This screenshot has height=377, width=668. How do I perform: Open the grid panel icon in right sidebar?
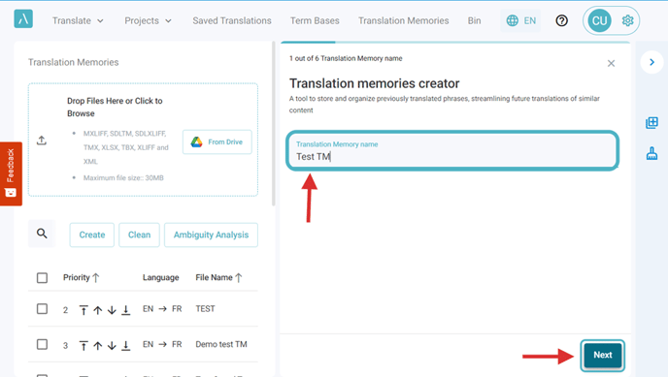[651, 123]
